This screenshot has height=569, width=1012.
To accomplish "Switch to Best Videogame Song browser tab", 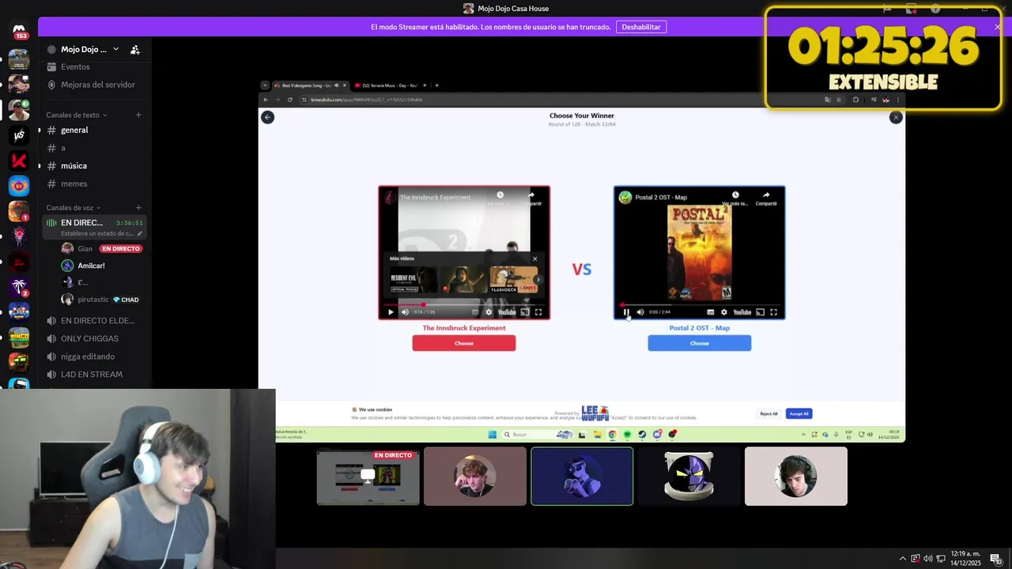I will (x=309, y=85).
